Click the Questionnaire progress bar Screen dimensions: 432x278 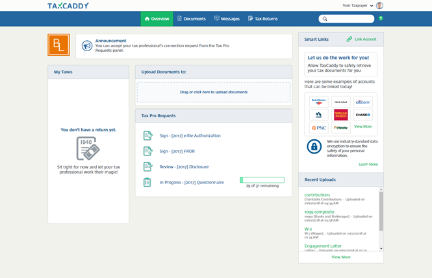(262, 180)
